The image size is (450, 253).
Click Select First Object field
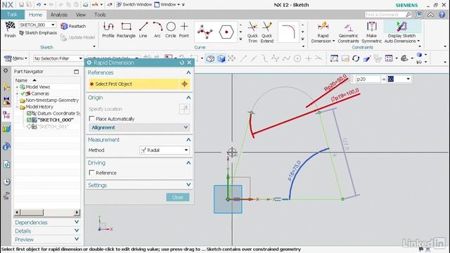(134, 84)
